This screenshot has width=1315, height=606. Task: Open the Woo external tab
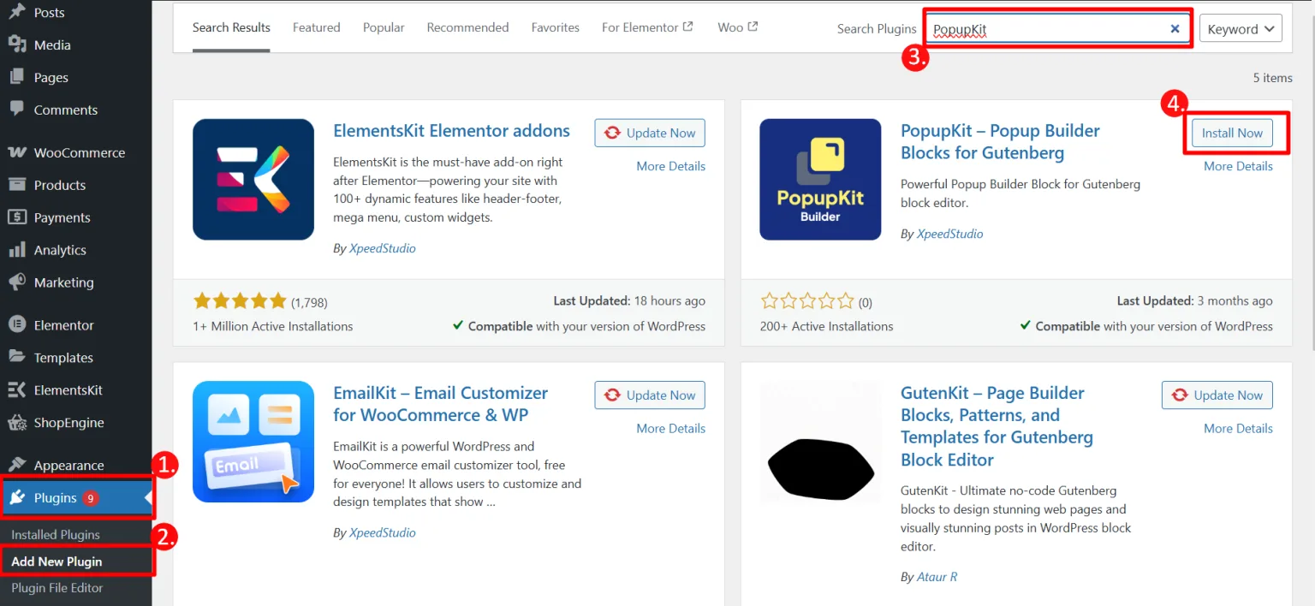click(x=738, y=27)
